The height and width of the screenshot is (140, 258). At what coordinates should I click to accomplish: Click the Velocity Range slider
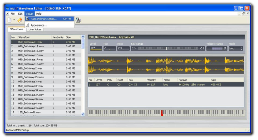point(217,49)
